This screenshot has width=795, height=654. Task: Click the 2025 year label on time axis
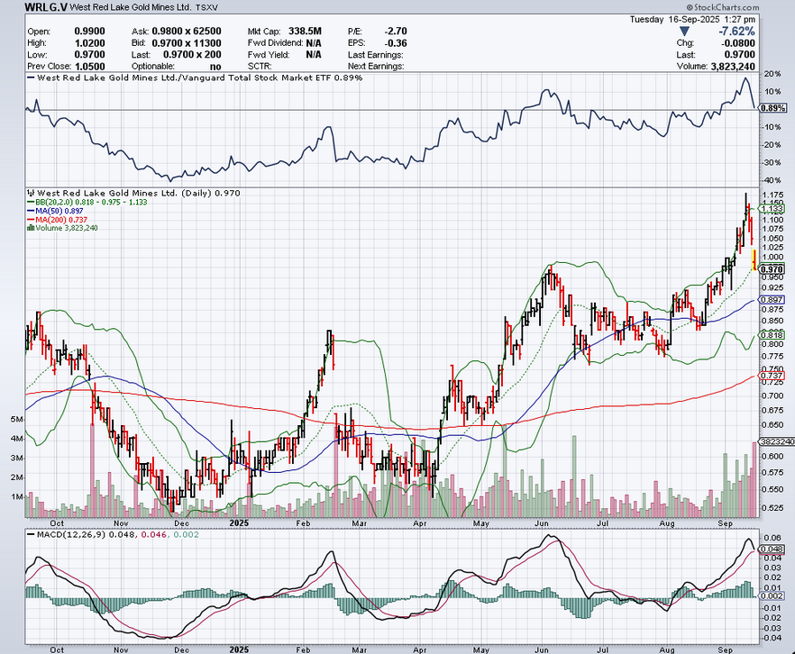coord(240,522)
